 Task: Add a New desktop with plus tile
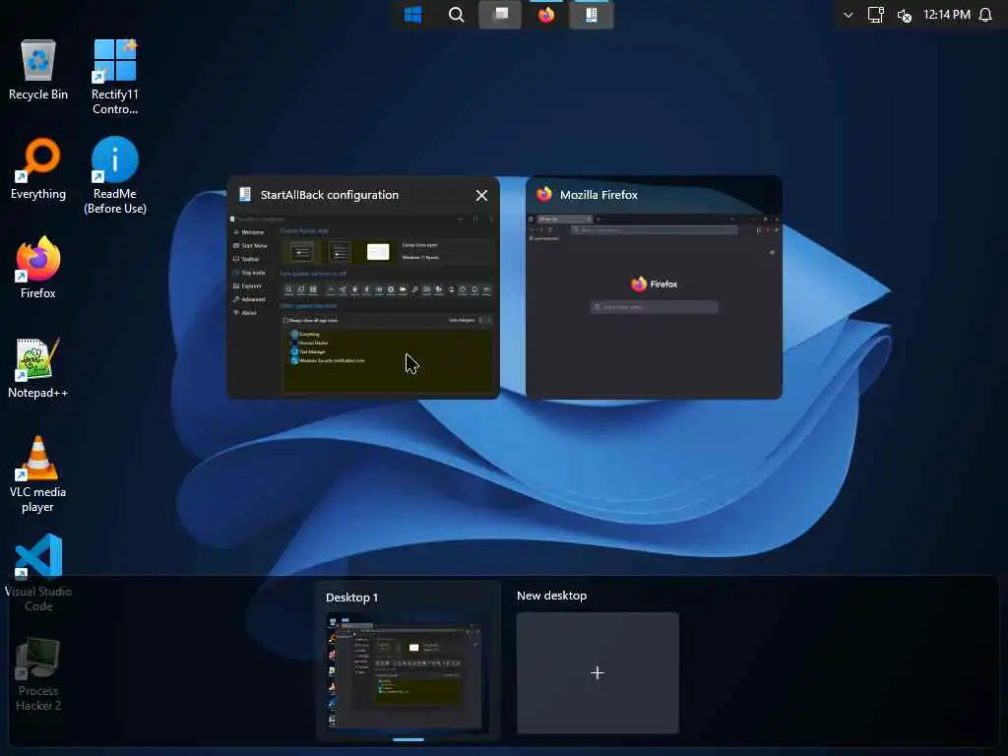(x=598, y=672)
